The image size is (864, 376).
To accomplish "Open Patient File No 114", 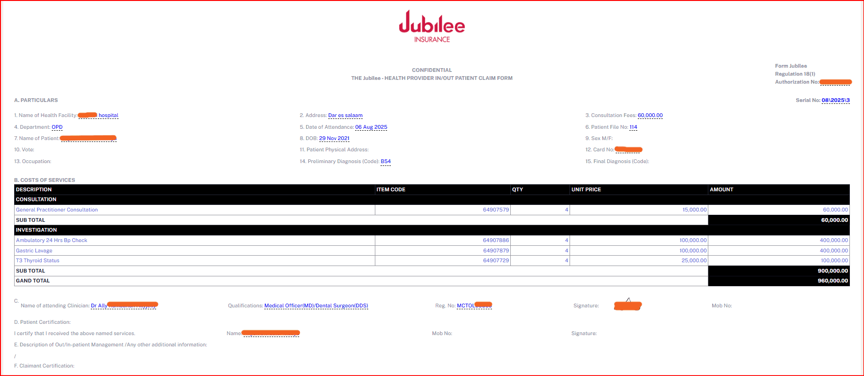I will [x=633, y=127].
